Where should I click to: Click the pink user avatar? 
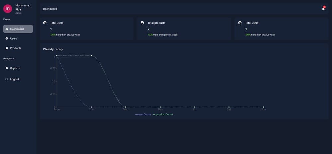[x=7, y=9]
